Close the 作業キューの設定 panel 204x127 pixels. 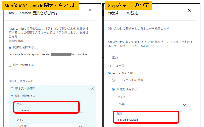click(x=189, y=10)
